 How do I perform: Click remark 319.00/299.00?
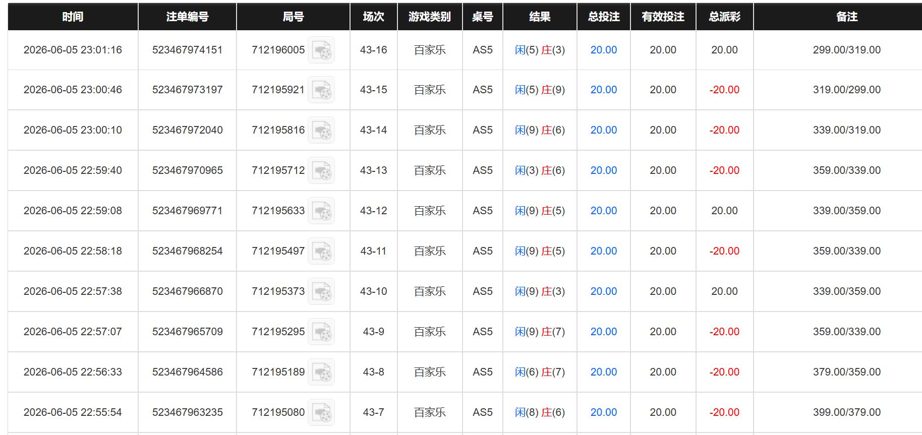(x=847, y=90)
